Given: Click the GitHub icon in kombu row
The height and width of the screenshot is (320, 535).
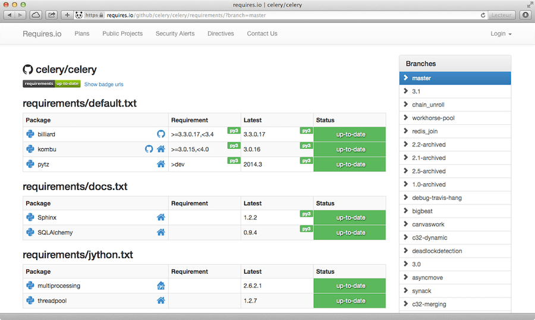Looking at the screenshot, I should tap(149, 149).
